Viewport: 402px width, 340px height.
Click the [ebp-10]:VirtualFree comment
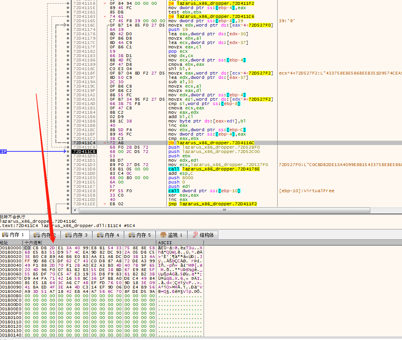[307, 191]
